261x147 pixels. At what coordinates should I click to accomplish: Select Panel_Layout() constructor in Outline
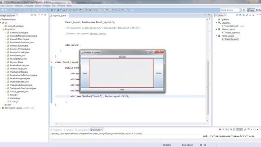click(x=232, y=39)
